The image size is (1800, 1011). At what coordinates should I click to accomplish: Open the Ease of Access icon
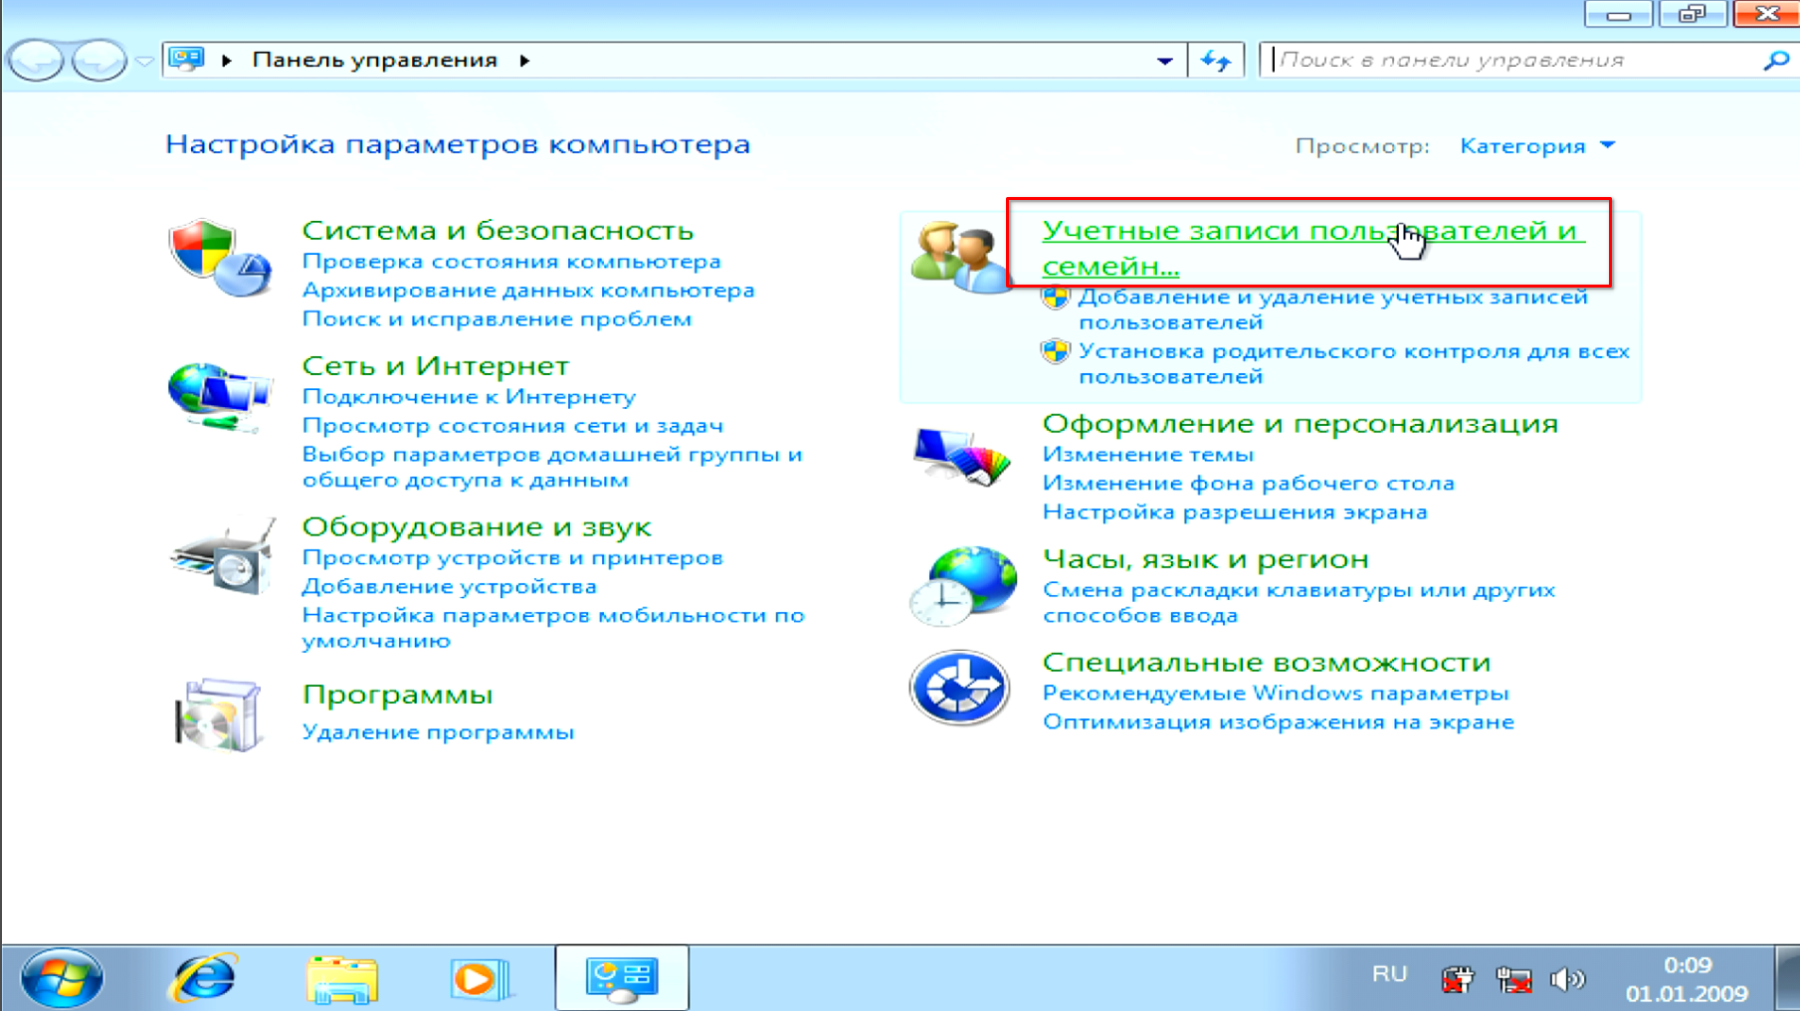[x=959, y=688]
